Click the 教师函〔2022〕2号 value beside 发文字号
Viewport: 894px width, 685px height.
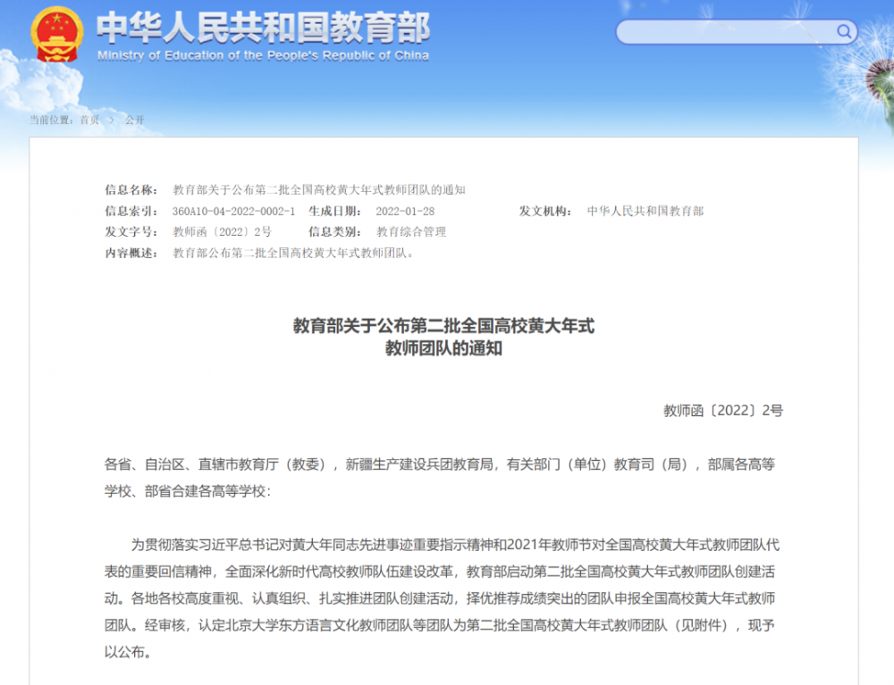click(x=222, y=231)
